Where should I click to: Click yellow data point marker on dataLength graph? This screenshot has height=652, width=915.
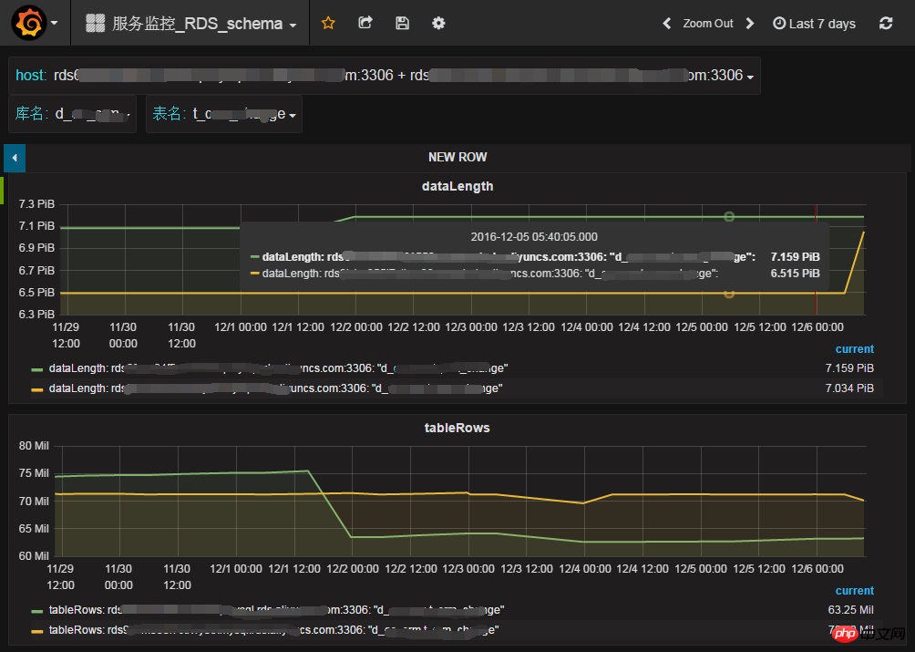(x=729, y=293)
